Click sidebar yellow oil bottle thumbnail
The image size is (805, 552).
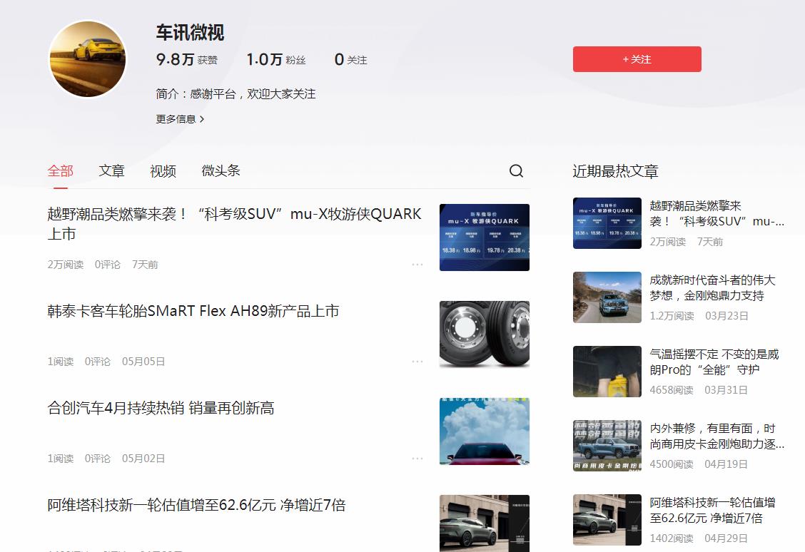[x=607, y=372]
